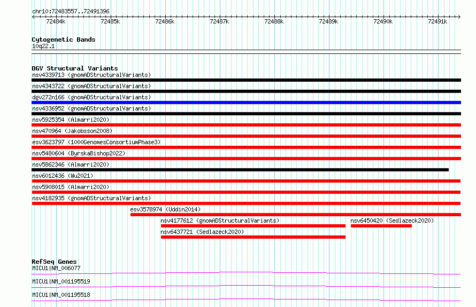Click the 72488k ruler tick label
The height and width of the screenshot is (307, 476).
(274, 21)
